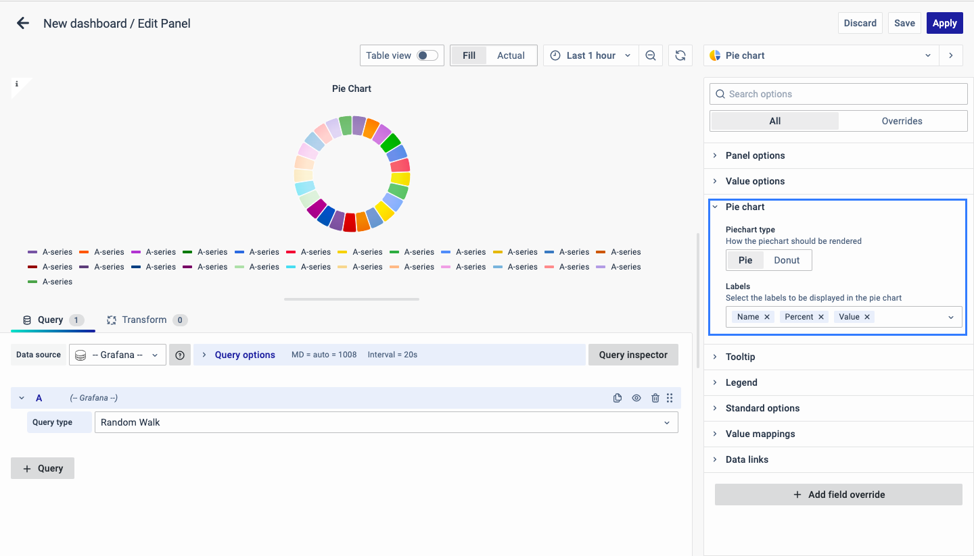Click the Apply button
Image resolution: width=974 pixels, height=556 pixels.
[x=944, y=23]
